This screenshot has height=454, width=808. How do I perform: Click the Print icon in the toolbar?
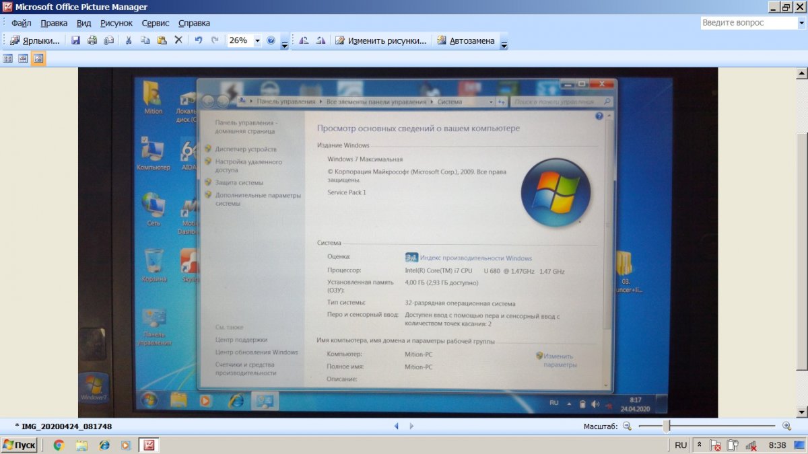tap(92, 40)
